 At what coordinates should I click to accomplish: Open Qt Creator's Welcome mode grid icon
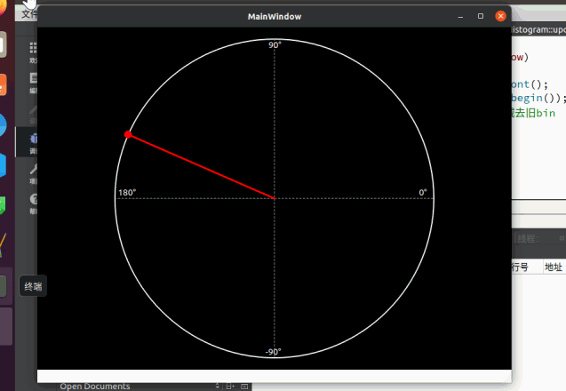(x=33, y=48)
